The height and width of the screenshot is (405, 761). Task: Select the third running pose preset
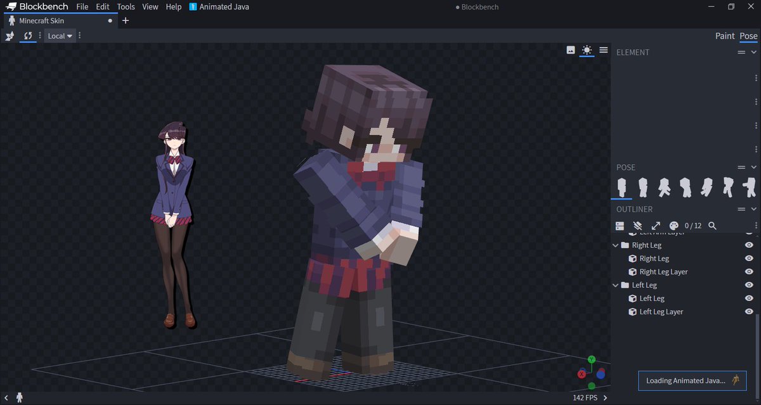(664, 187)
